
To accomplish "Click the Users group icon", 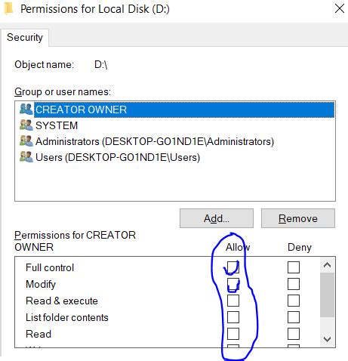I will click(x=26, y=157).
